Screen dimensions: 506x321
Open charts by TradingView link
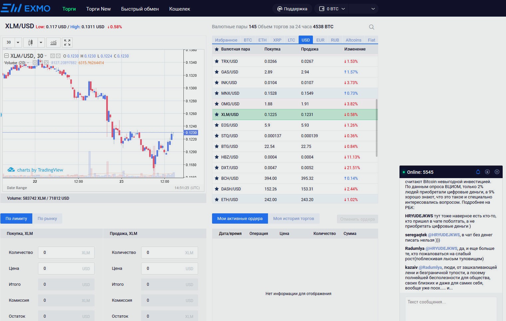click(40, 170)
